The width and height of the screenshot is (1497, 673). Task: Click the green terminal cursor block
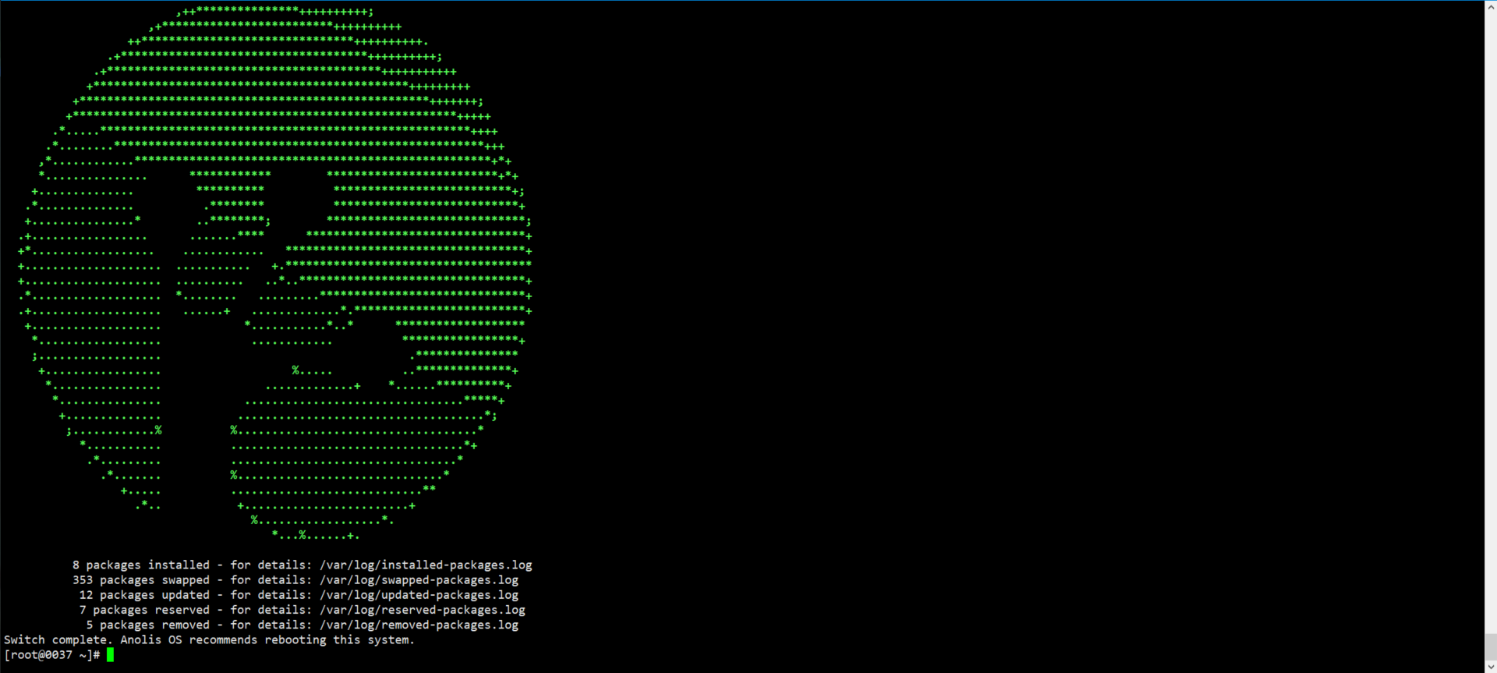(x=111, y=655)
